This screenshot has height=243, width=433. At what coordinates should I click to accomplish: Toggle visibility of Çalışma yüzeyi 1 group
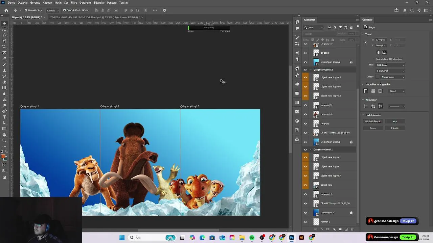point(305,150)
